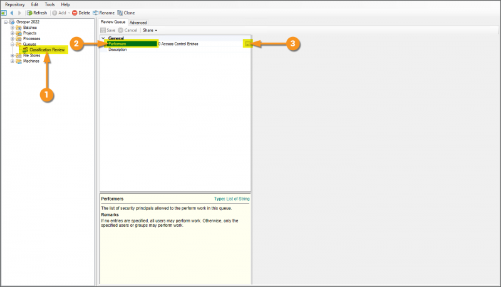Collapse the General property category

pos(103,38)
